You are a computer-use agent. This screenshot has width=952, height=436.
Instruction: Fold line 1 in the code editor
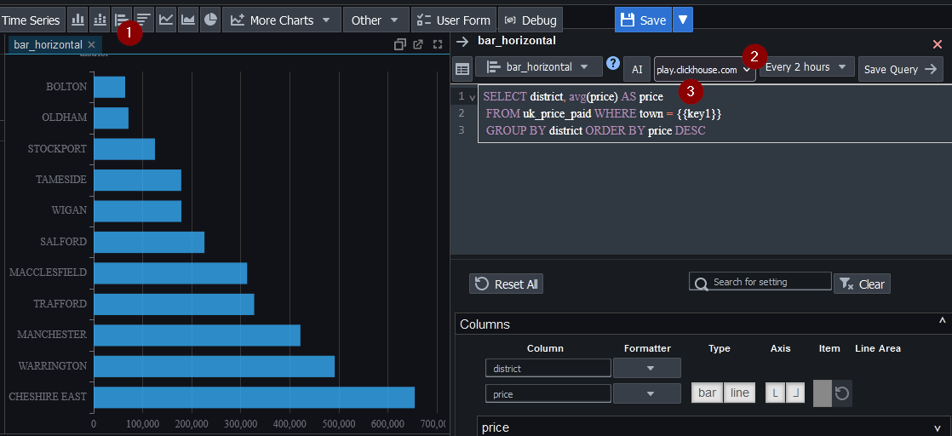[473, 97]
